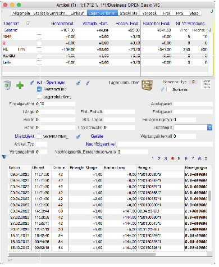This screenshot has width=219, height=267.
Task: Go to page 9 of movements list
Action: (206, 159)
